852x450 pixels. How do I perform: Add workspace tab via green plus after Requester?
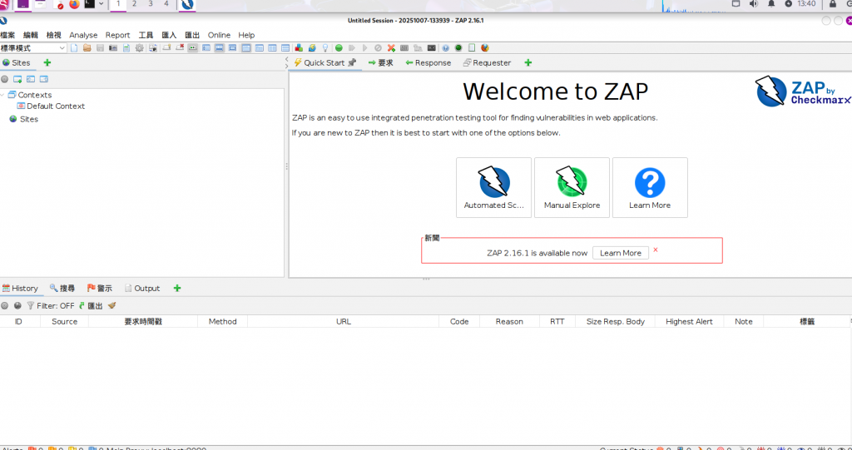[x=528, y=62]
